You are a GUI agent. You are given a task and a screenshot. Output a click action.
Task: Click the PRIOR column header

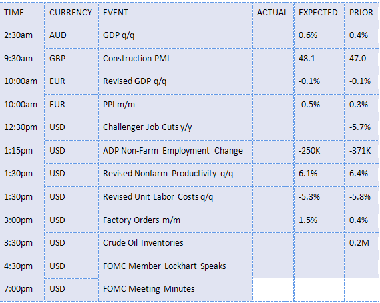coord(361,13)
